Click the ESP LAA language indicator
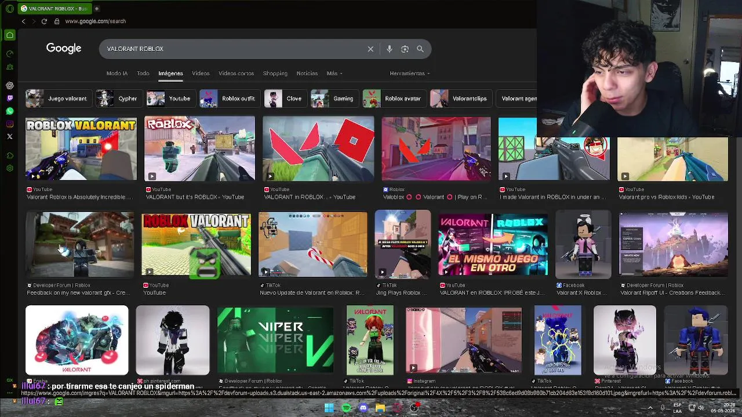742x417 pixels. point(678,408)
